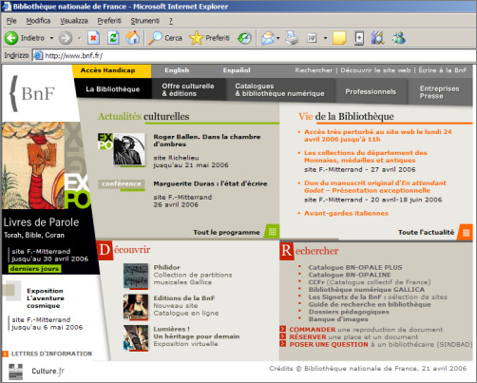Refresh the page with green arrows icon
The image size is (477, 383).
click(x=113, y=38)
